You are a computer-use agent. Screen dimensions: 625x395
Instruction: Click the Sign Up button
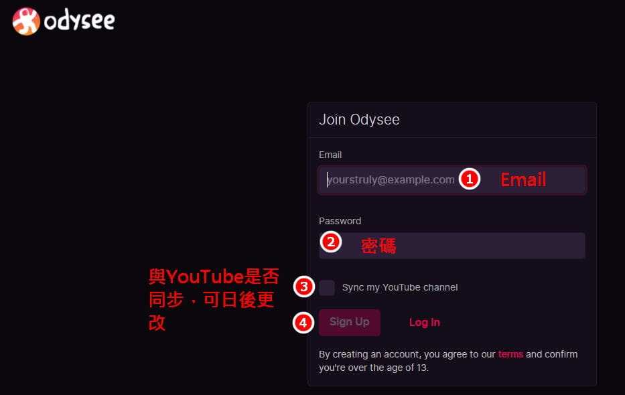coord(350,322)
